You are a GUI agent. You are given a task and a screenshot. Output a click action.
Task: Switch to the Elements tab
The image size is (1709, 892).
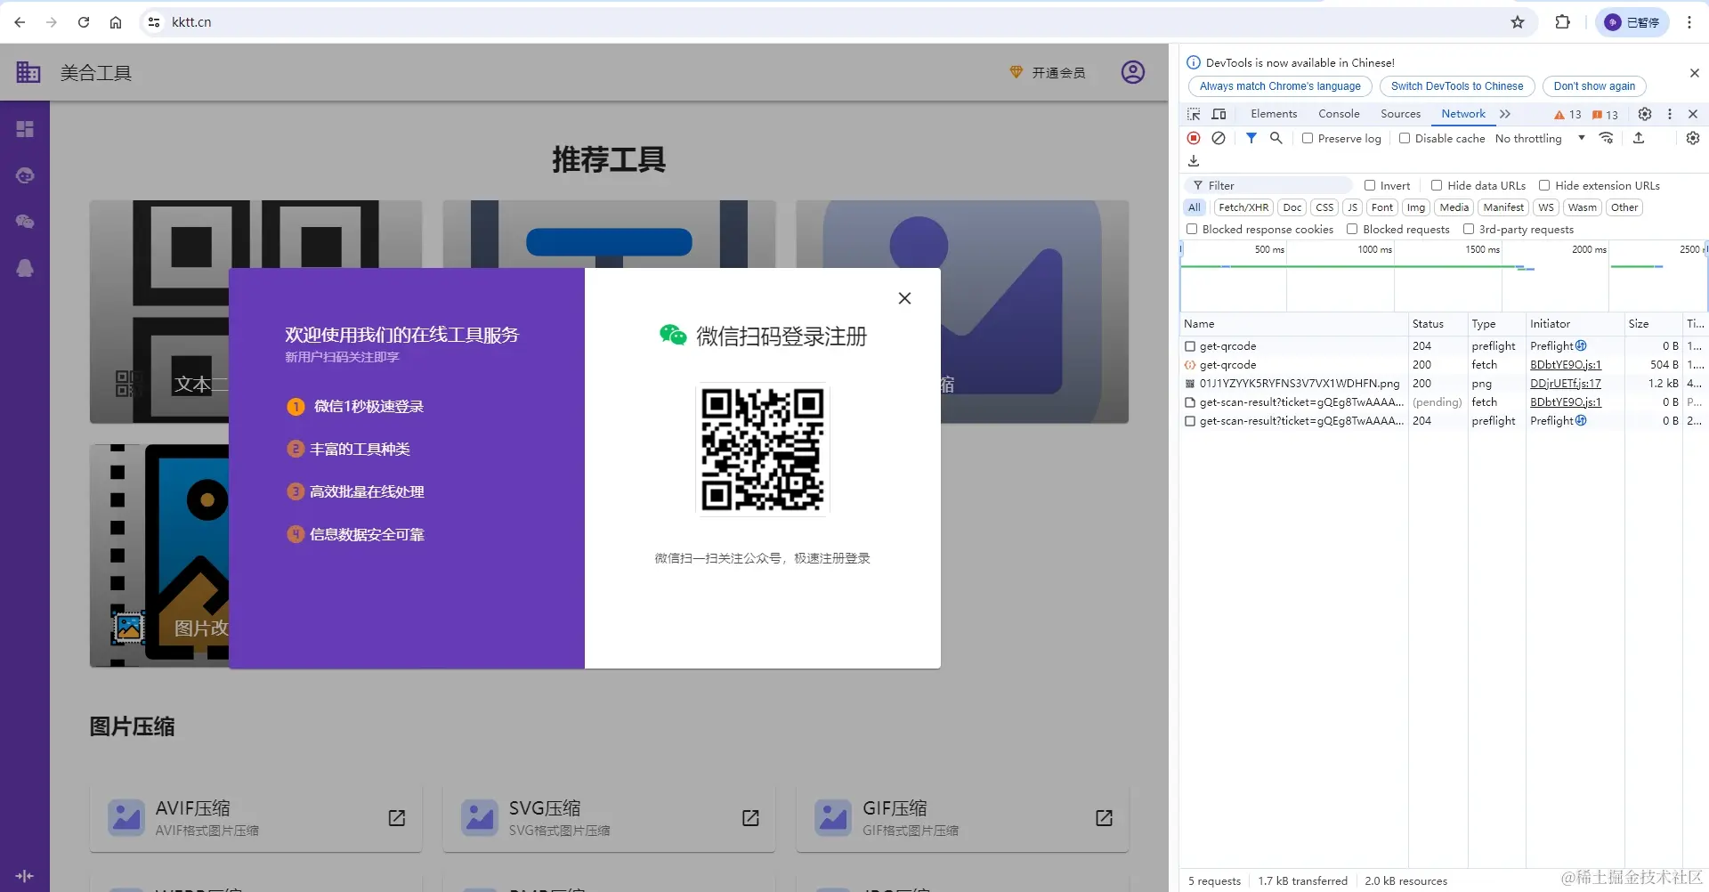tap(1274, 114)
